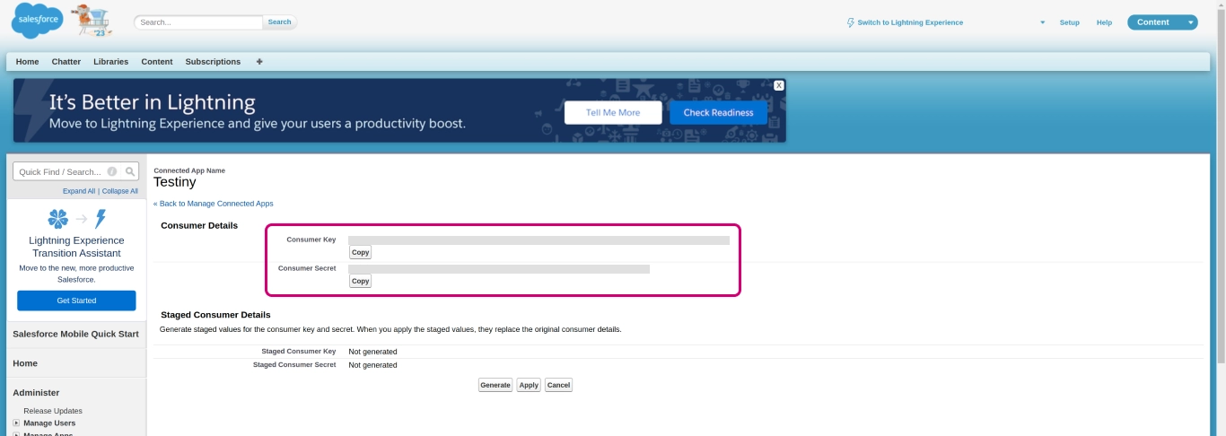
Task: Click into the top Search field
Action: tap(200, 22)
